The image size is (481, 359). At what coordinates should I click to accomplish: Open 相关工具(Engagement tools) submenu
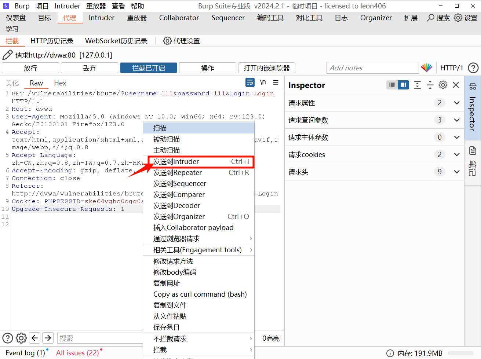198,250
